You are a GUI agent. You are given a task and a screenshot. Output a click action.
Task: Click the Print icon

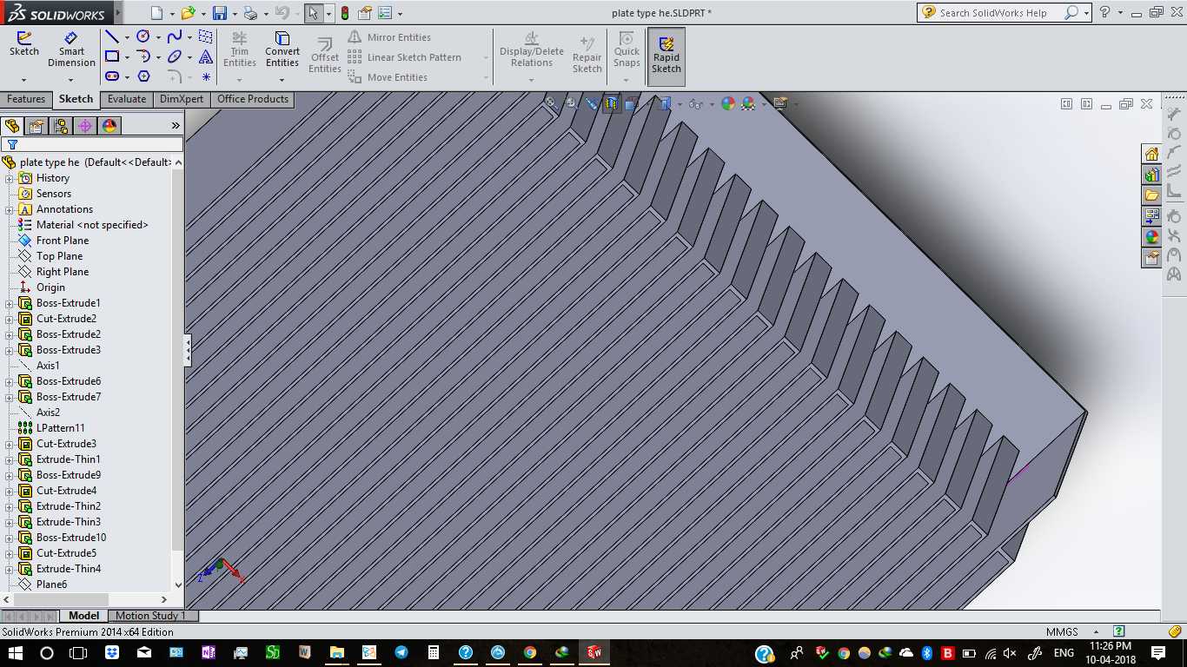tap(250, 13)
